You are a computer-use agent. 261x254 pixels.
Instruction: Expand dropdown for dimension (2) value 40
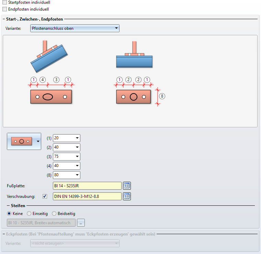77,147
